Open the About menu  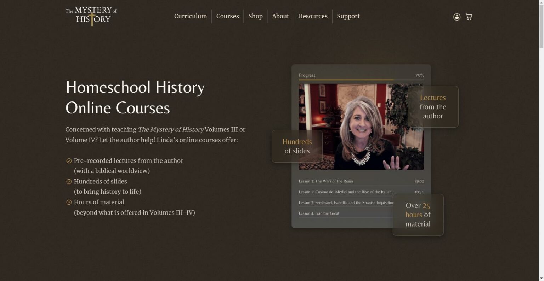click(x=280, y=16)
